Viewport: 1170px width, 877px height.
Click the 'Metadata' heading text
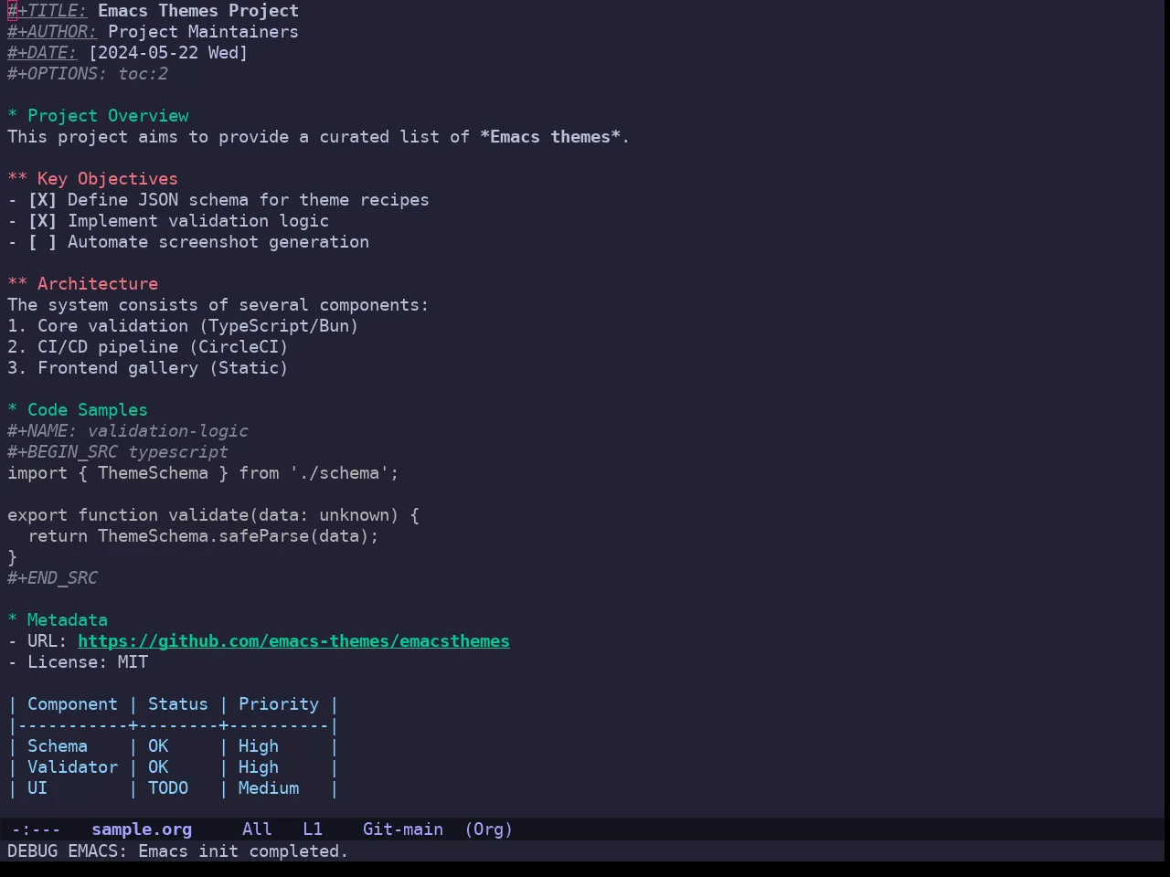pyautogui.click(x=68, y=620)
